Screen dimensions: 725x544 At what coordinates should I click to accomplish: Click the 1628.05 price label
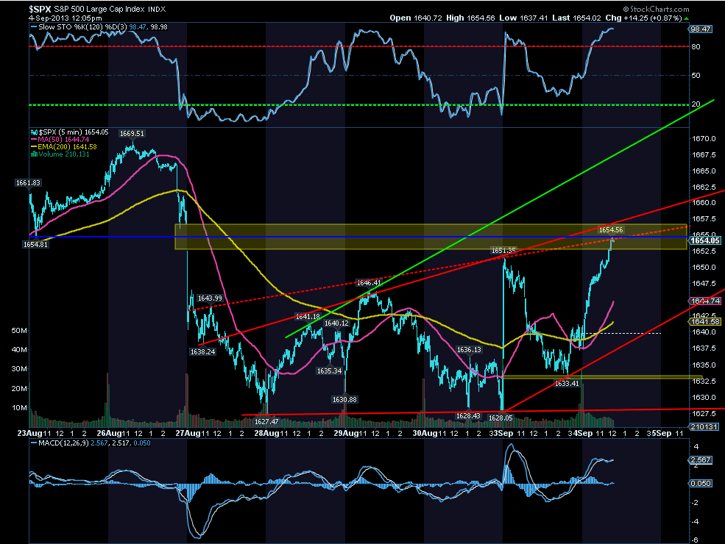point(501,418)
